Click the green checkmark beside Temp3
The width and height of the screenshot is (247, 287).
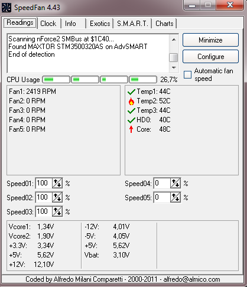coord(131,110)
